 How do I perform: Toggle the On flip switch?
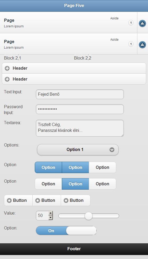coord(66,231)
